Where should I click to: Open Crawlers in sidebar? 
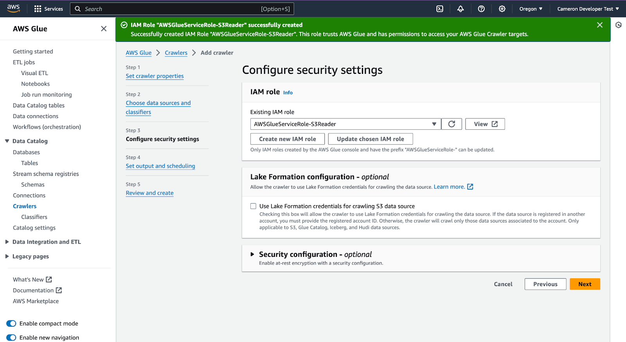(x=25, y=206)
